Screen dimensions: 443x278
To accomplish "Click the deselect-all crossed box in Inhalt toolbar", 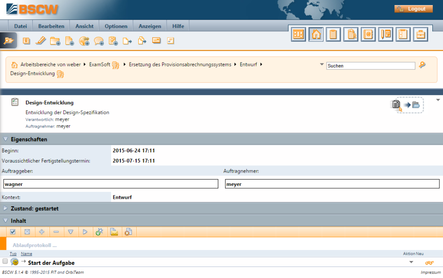I will (x=27, y=232).
